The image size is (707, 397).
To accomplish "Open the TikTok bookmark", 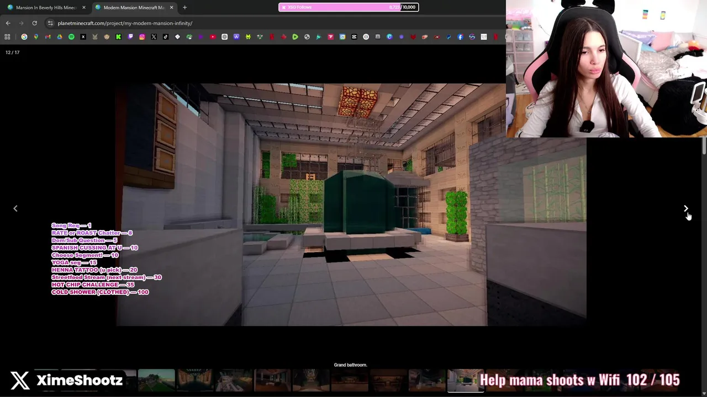I will (166, 37).
